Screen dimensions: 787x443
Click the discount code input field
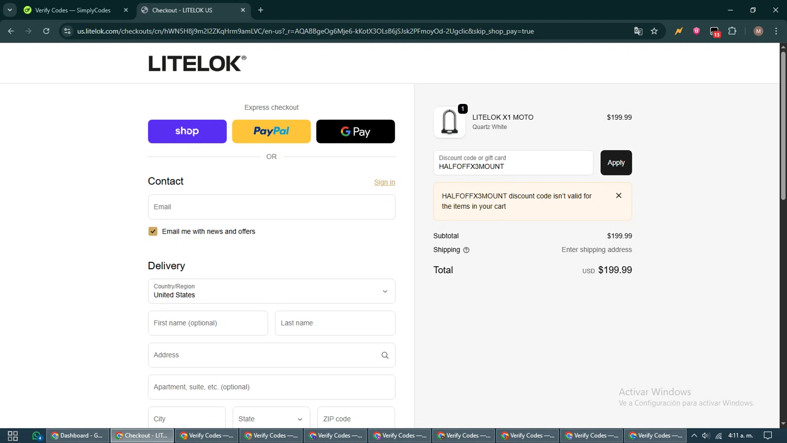pos(513,163)
